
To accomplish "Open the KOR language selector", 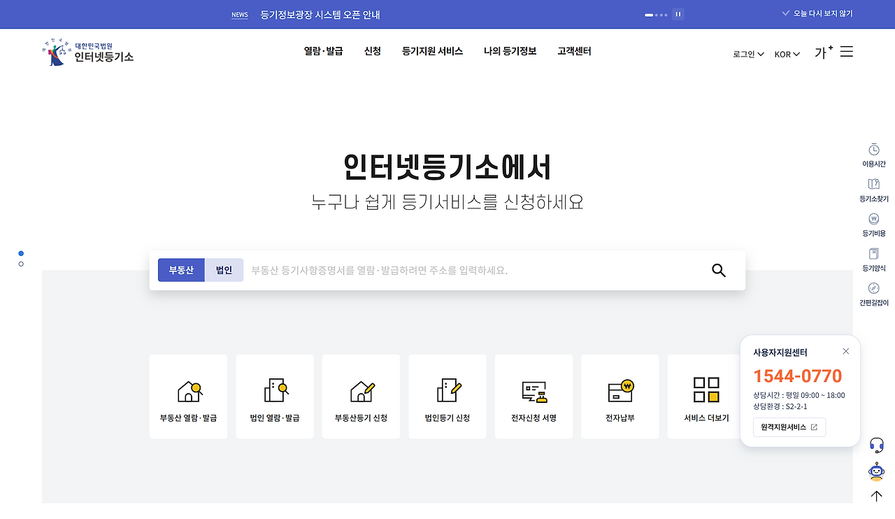I will (x=787, y=54).
